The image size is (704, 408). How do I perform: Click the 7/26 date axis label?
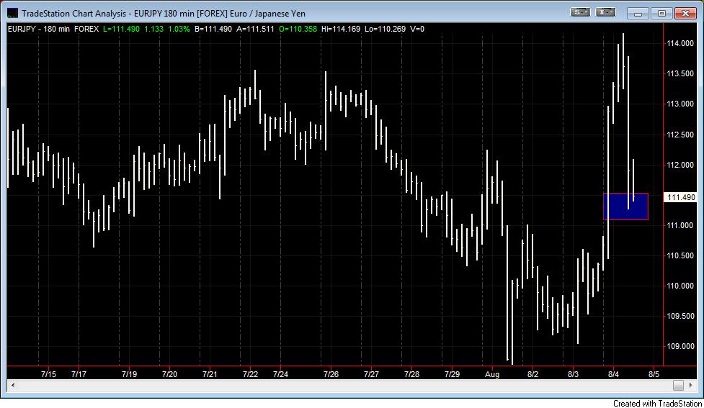point(331,374)
